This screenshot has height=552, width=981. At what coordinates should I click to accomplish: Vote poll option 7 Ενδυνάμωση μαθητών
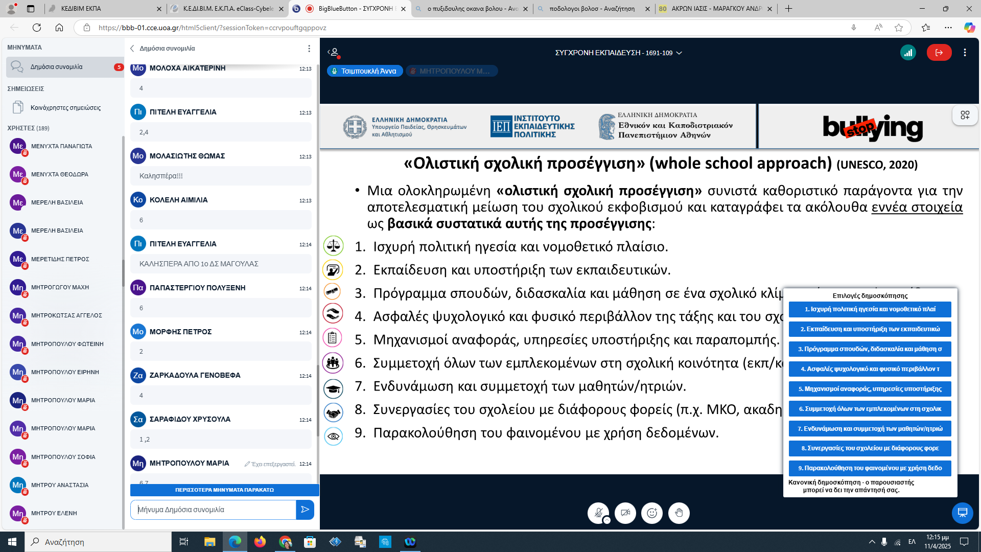coord(870,429)
